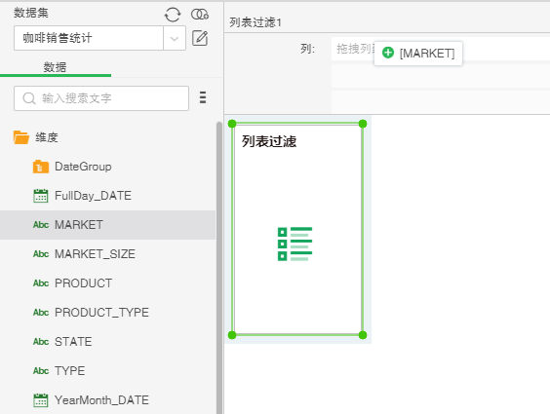Open the 咖啡销售统计 dataset combo box
The image size is (550, 414).
[x=99, y=38]
